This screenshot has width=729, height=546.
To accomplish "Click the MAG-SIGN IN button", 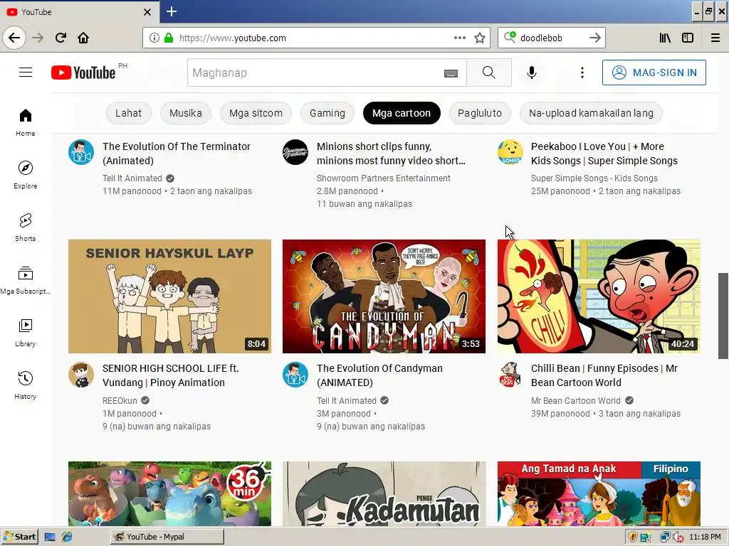I will (654, 73).
